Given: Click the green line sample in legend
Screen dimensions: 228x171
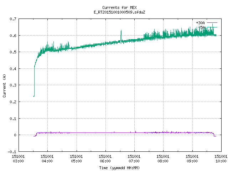Looking at the screenshot, I should pyautogui.click(x=212, y=27).
